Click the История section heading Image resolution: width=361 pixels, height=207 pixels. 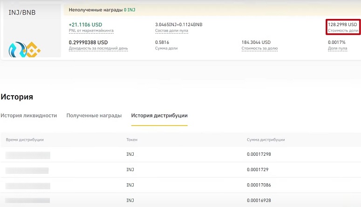pyautogui.click(x=17, y=97)
